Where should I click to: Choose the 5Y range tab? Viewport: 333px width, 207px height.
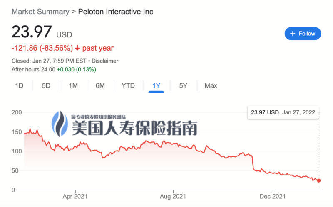[183, 86]
